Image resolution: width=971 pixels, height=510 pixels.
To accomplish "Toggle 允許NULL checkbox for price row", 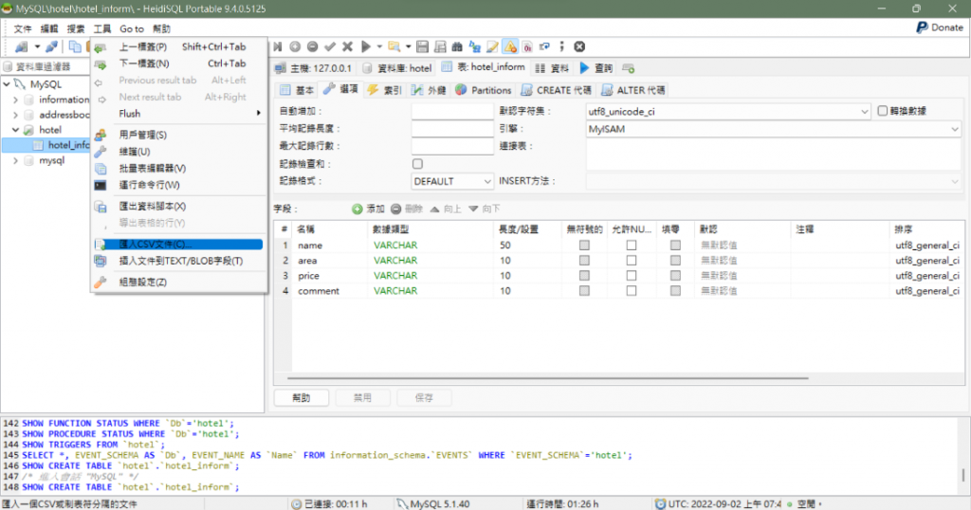I will [x=631, y=276].
